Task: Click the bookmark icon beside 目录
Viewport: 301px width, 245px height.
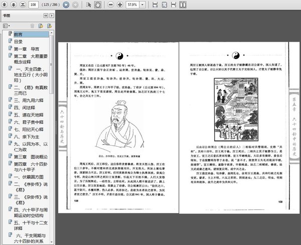Action: (x=10, y=41)
